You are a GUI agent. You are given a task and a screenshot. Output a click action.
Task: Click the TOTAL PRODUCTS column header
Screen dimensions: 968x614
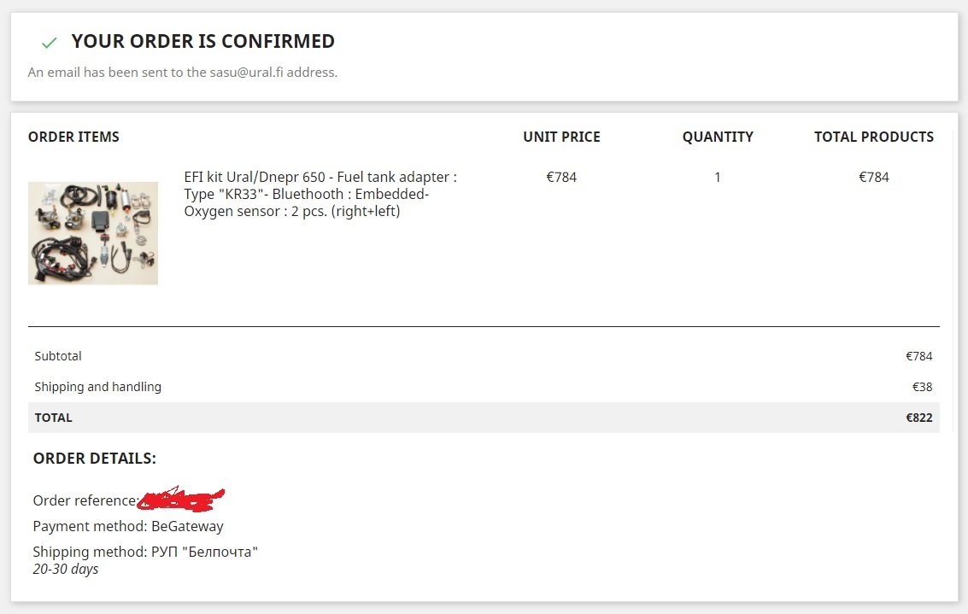[873, 137]
